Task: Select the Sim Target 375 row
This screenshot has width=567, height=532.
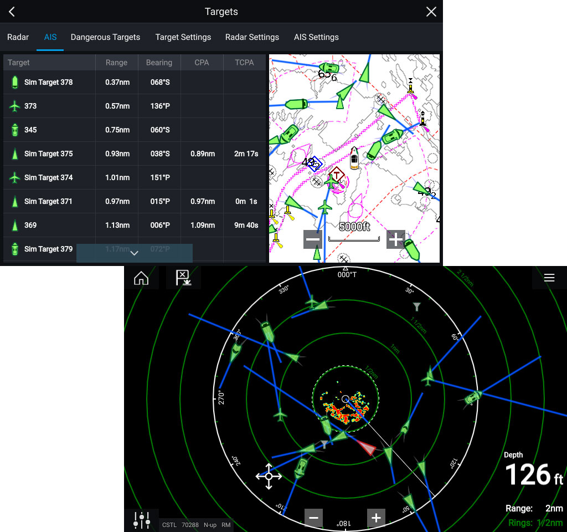Action: 135,154
